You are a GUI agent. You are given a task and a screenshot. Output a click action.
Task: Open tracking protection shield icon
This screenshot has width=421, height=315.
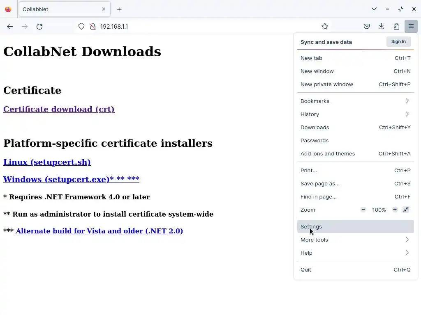81,27
